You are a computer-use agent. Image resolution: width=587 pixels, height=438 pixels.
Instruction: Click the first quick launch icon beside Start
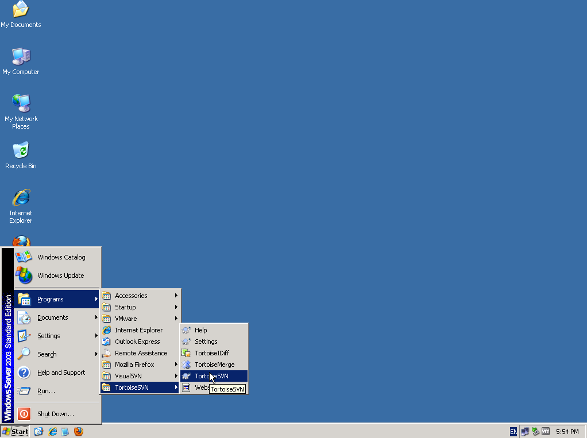pos(39,431)
